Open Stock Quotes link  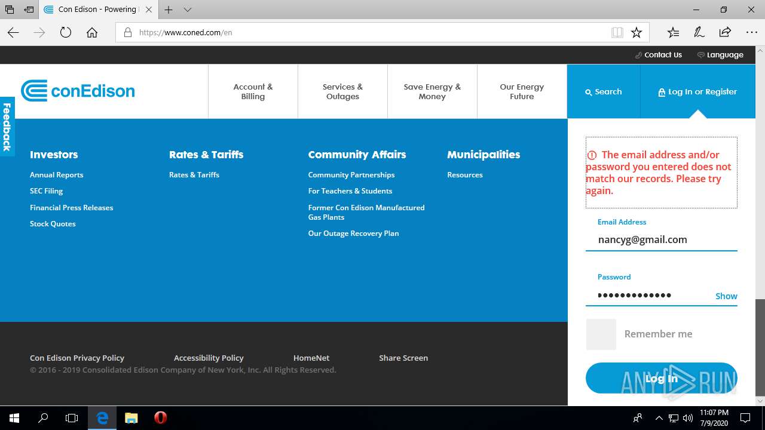click(x=53, y=224)
